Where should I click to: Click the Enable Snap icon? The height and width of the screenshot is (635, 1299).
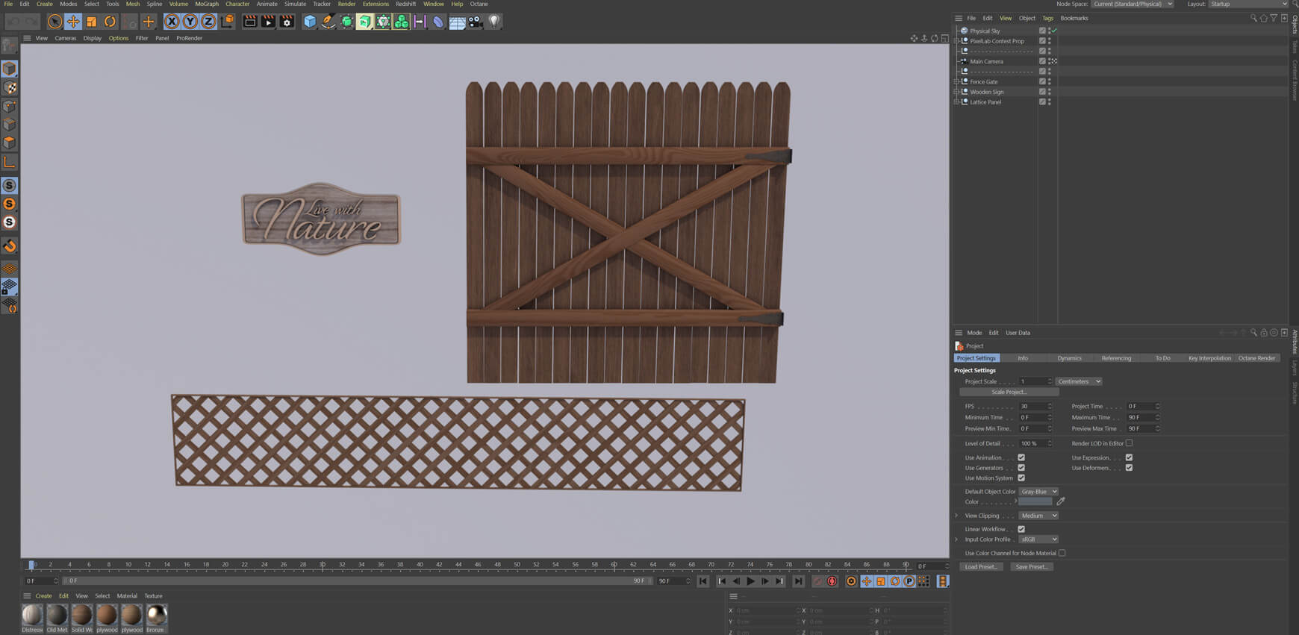(x=9, y=245)
